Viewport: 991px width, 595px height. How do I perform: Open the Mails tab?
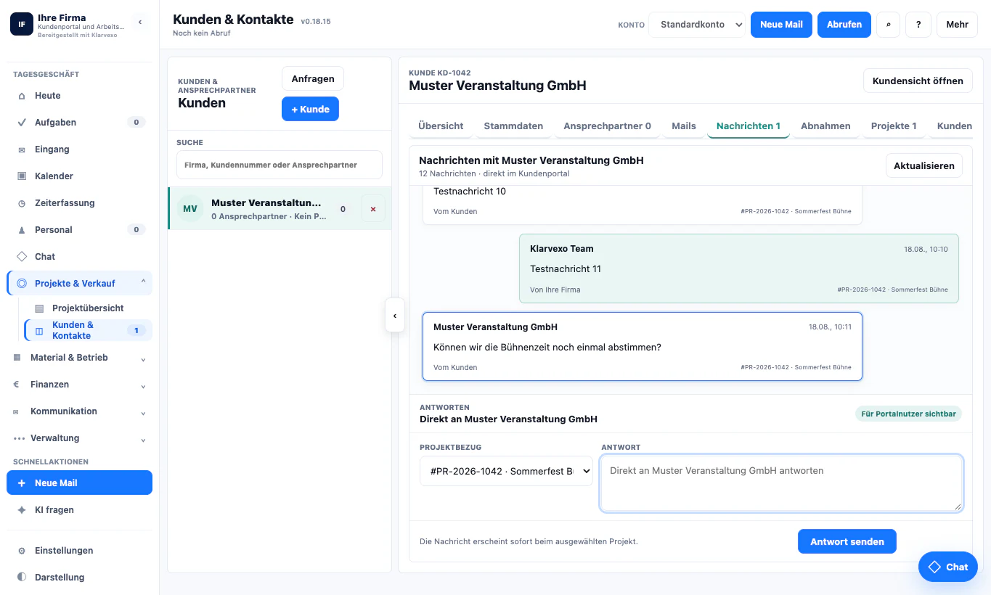[684, 126]
